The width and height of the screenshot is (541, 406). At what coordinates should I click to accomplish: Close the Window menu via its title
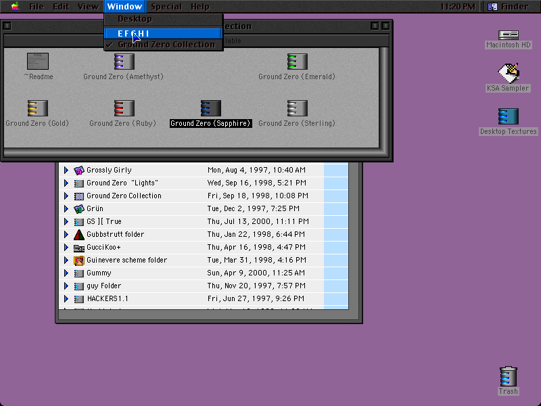coord(124,7)
